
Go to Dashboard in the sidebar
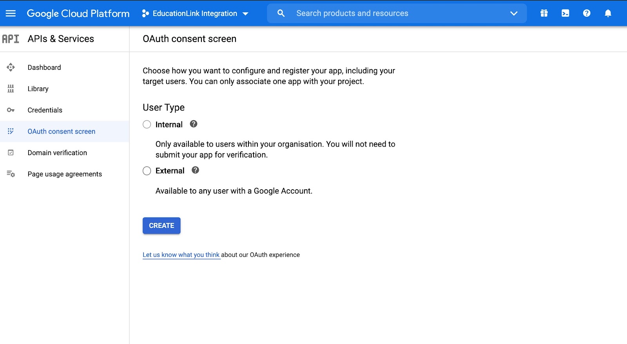coord(44,67)
